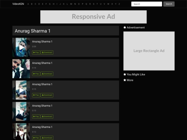Select letter B in alphabet navigation
Viewport: 187px width, 140px height.
click(32, 4)
